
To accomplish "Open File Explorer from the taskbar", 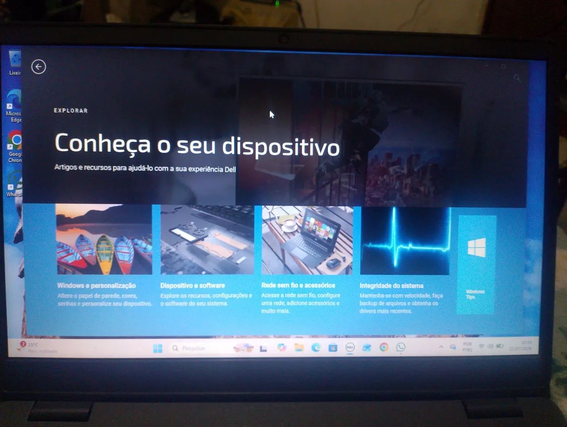I will (299, 348).
